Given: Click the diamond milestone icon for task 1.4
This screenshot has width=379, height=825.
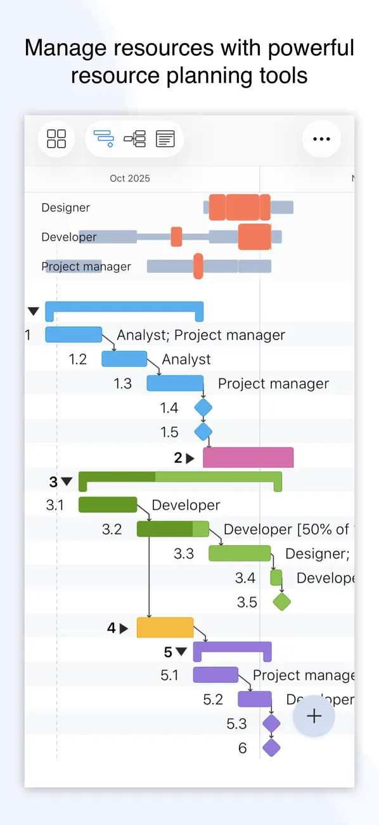Looking at the screenshot, I should point(203,407).
